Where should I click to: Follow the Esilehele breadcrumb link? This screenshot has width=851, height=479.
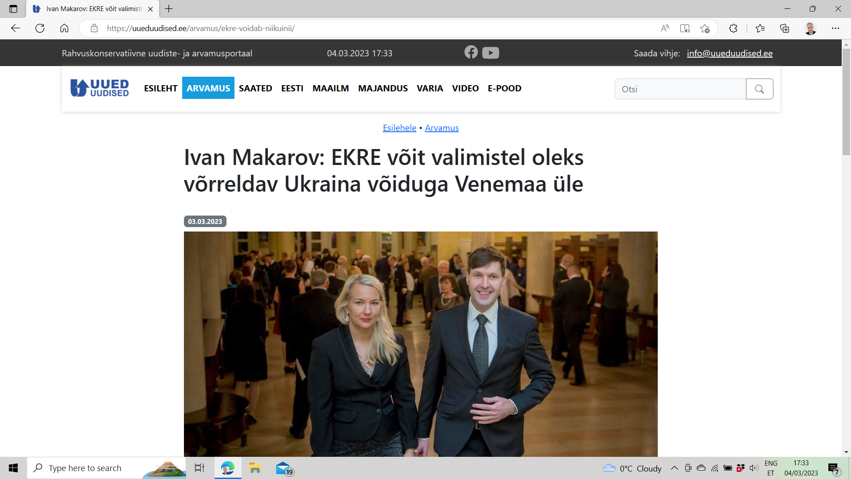point(399,128)
